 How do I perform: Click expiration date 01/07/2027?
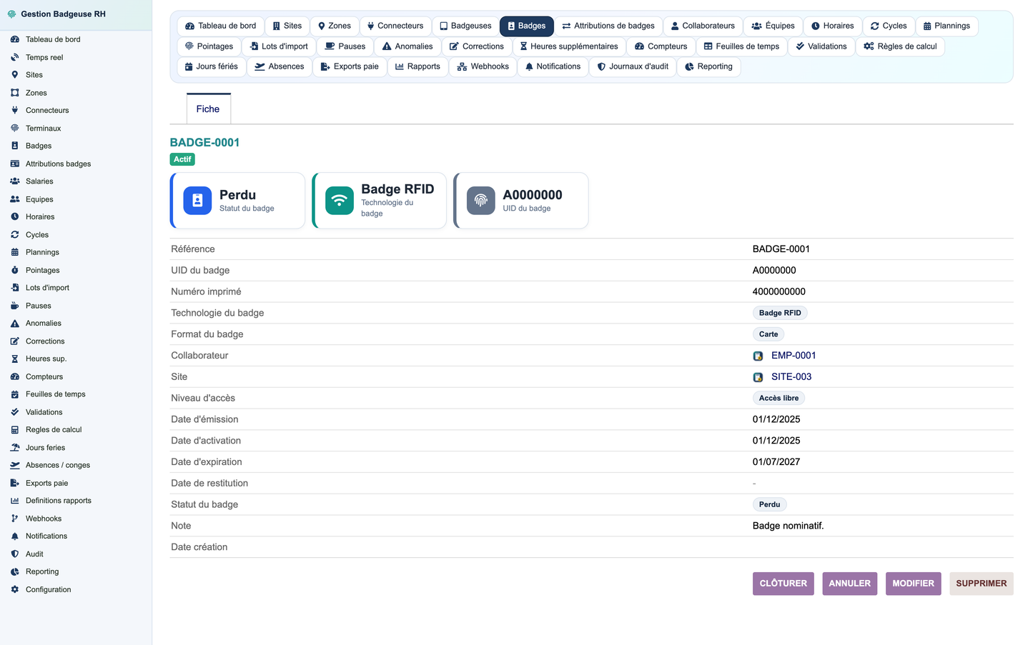776,462
